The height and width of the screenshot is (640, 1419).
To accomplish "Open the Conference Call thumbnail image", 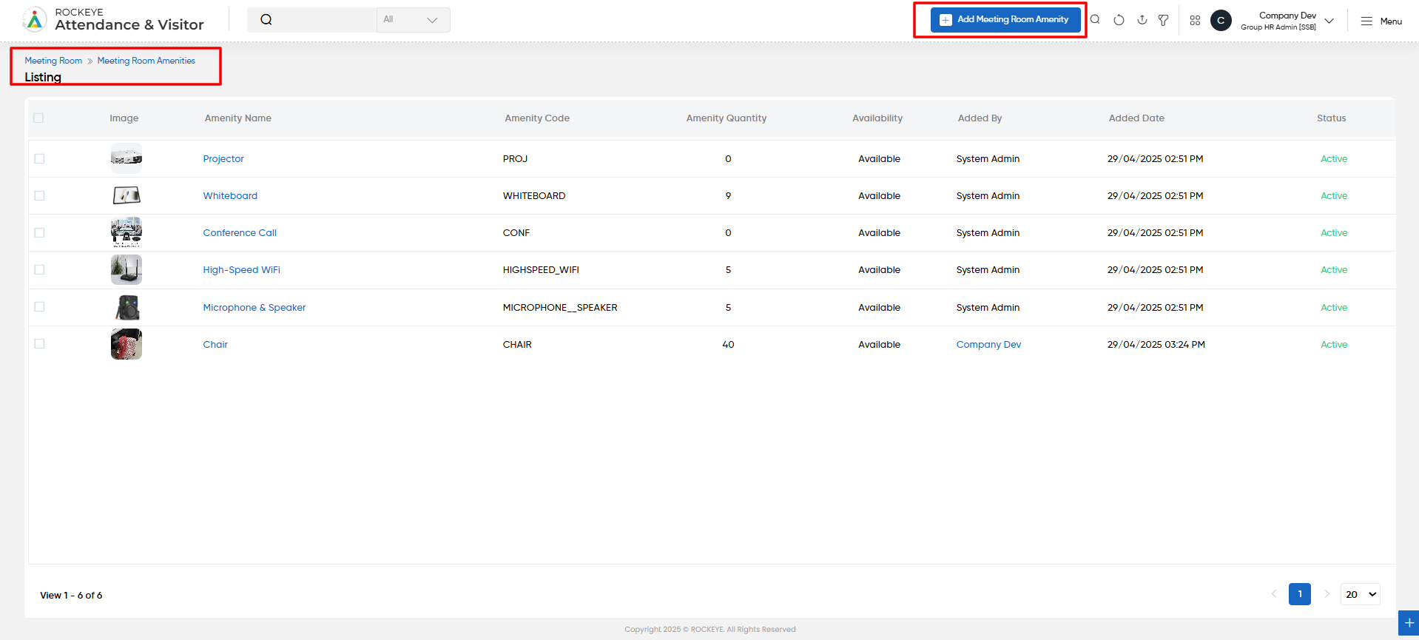I will 127,232.
